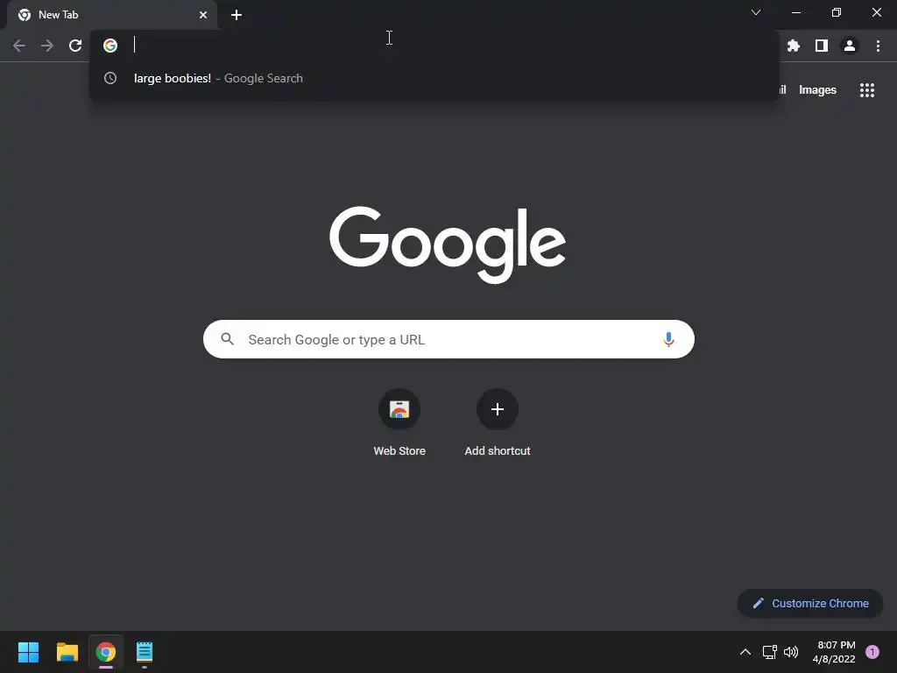Open the clock showing 8:07 PM

click(x=834, y=652)
